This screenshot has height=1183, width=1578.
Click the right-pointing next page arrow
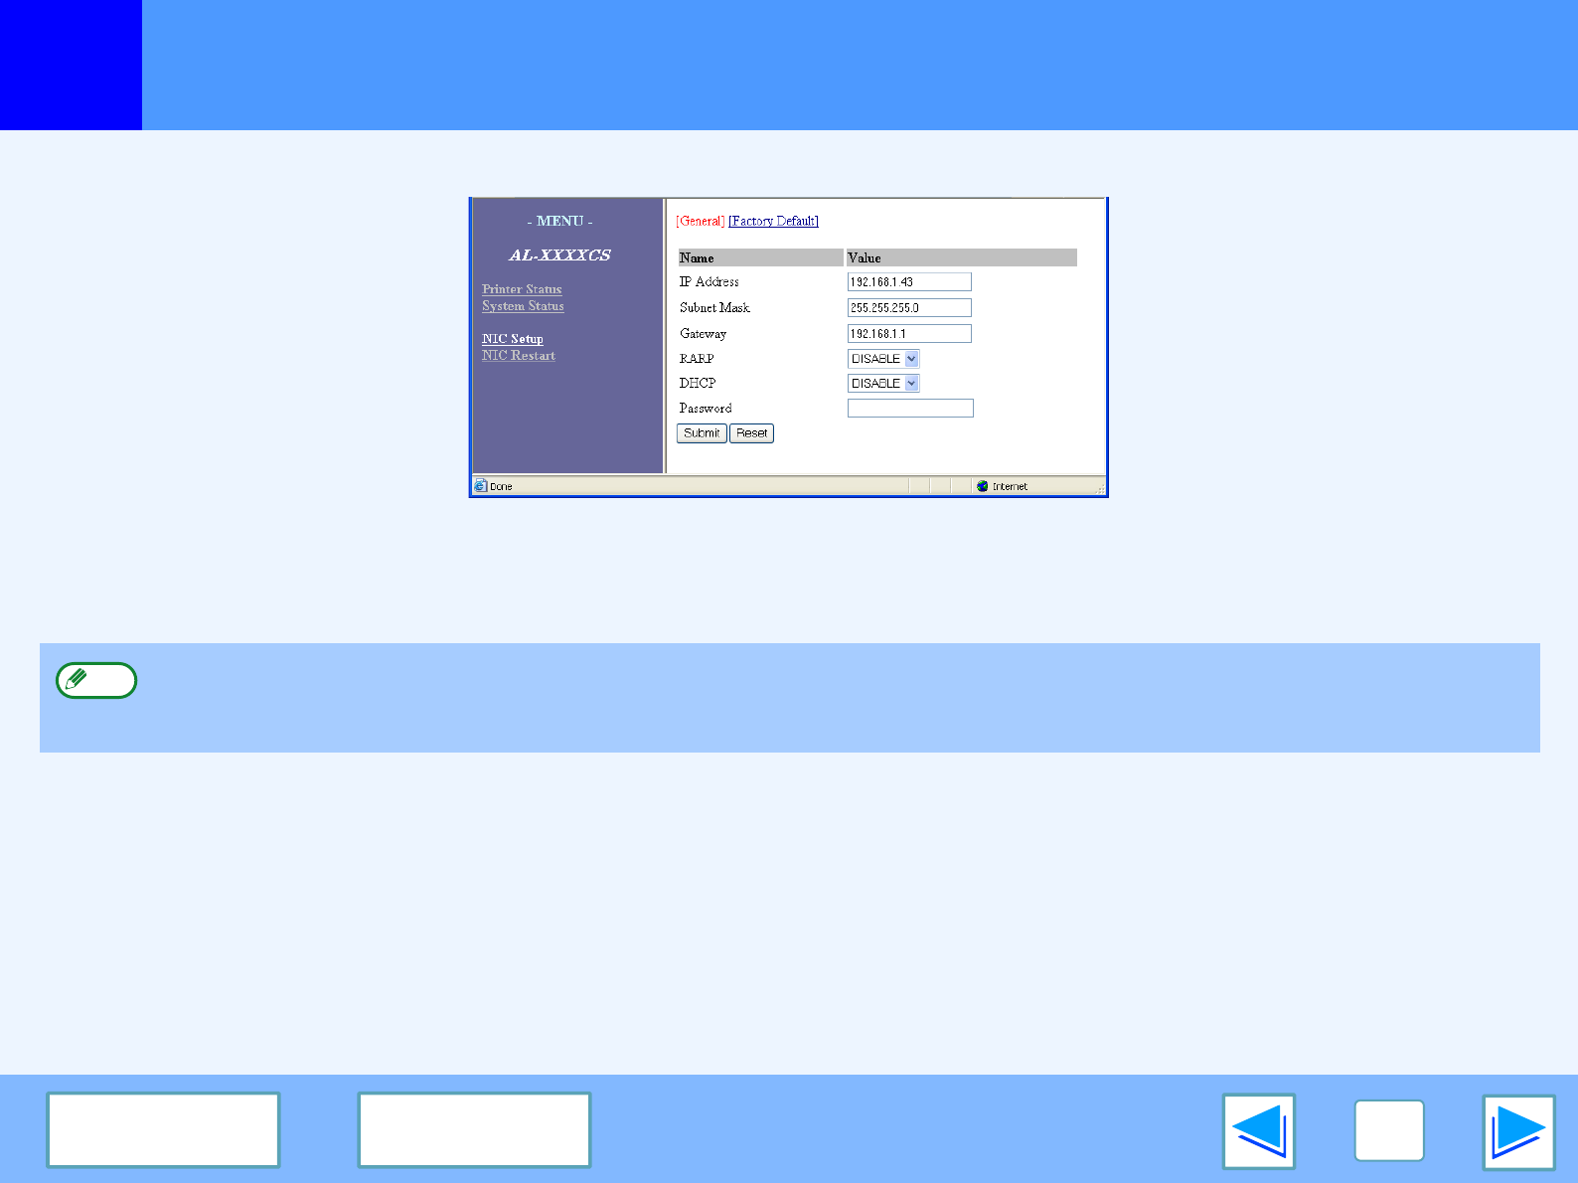tap(1518, 1131)
